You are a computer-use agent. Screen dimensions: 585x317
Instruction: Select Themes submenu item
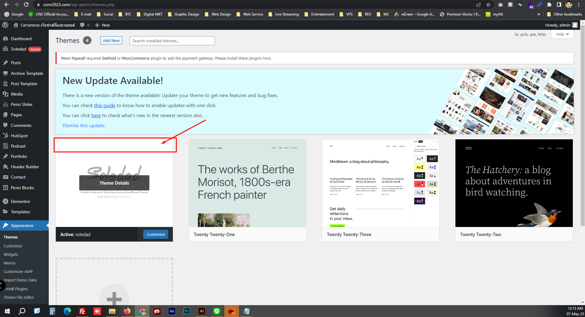(11, 237)
